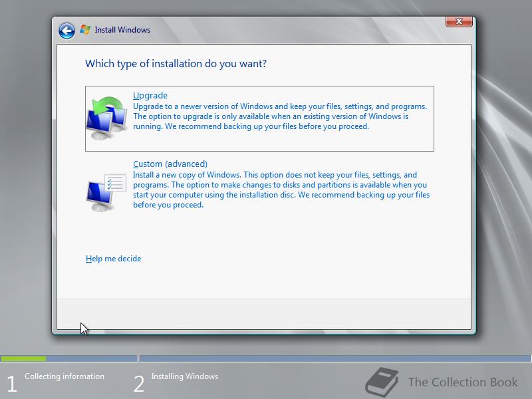Viewport: 532px width, 399px height.
Task: Click the Collecting information step label
Action: click(65, 376)
